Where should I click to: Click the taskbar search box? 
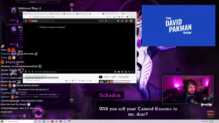click(x=19, y=121)
